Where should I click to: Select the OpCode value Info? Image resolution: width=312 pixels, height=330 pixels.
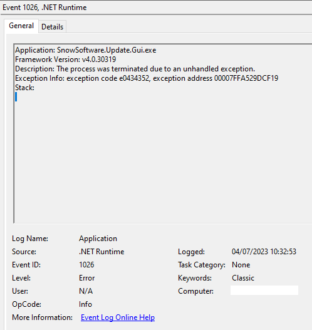click(x=85, y=304)
